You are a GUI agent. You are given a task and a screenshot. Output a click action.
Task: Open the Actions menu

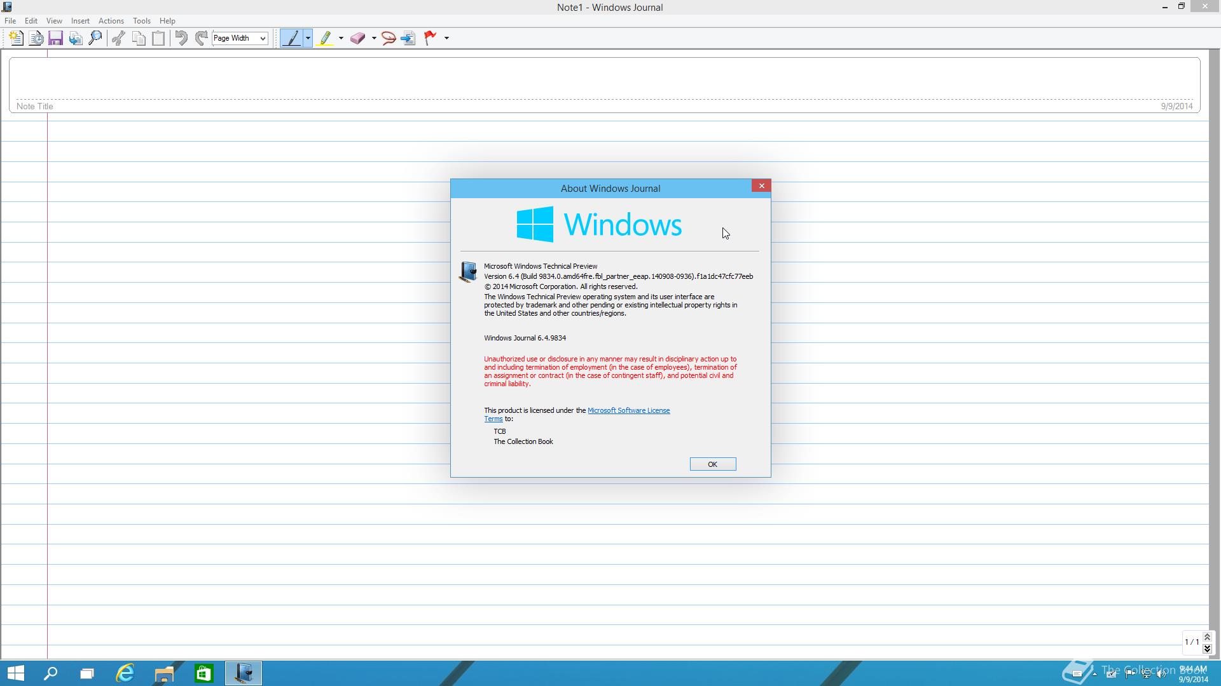pyautogui.click(x=111, y=21)
